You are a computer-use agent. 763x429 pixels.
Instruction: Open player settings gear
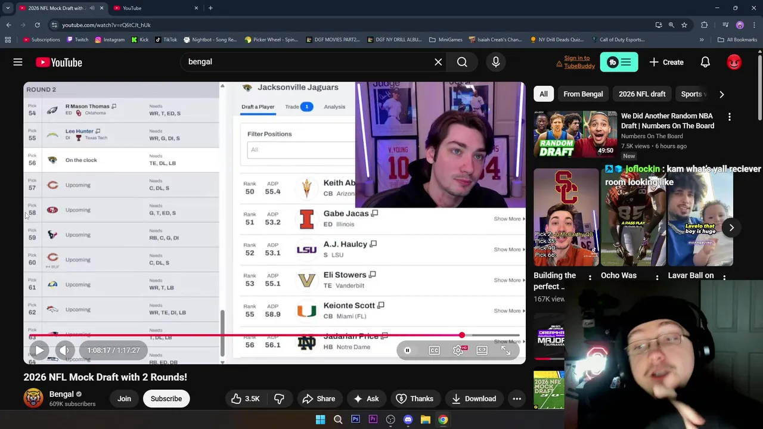(458, 350)
